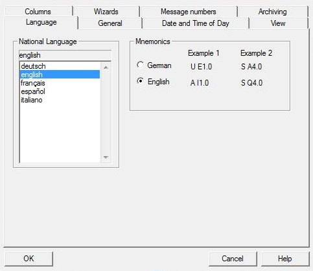Open Date and Time of Day tab
Image resolution: width=313 pixels, height=271 pixels.
tap(196, 23)
